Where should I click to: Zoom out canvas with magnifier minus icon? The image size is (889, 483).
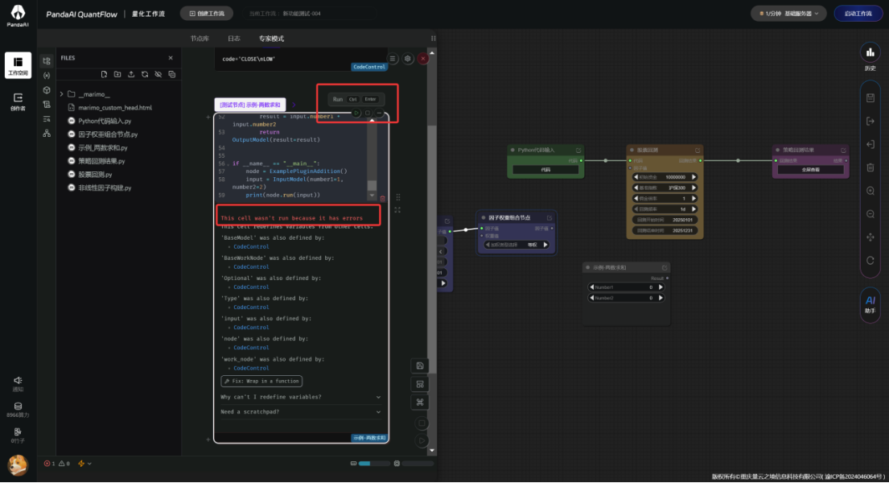(x=870, y=214)
